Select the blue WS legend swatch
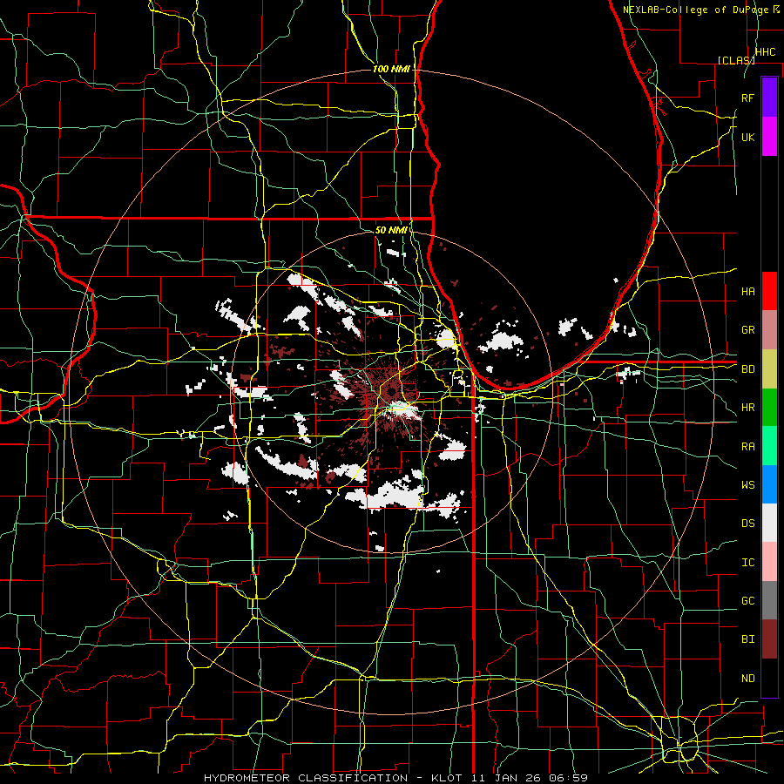Image resolution: width=784 pixels, height=784 pixels. (x=769, y=484)
